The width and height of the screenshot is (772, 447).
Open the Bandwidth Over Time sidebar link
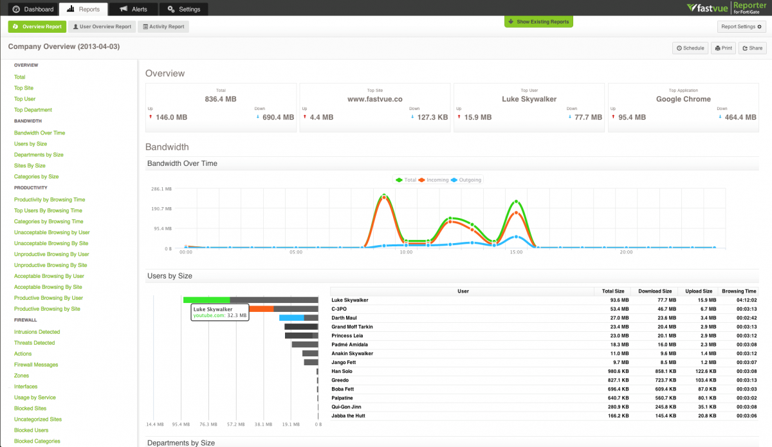coord(39,132)
